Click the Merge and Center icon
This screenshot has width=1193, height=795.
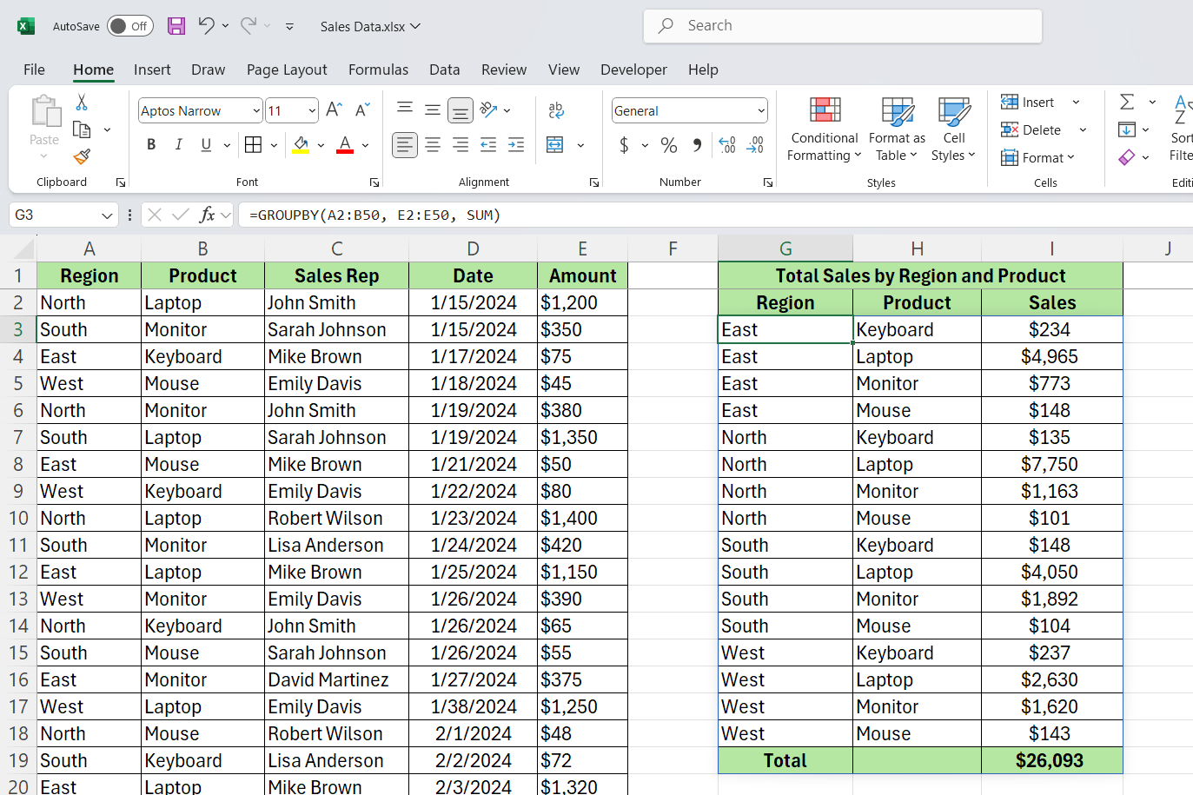(x=555, y=145)
